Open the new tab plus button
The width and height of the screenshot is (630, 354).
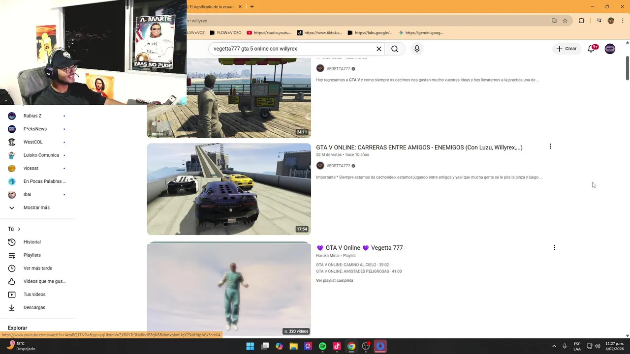(252, 6)
